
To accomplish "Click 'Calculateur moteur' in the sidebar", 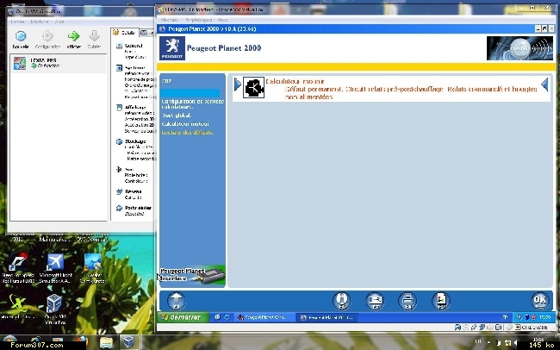I will (185, 124).
